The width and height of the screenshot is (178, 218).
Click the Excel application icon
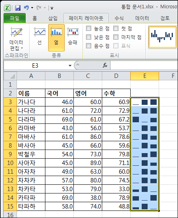tap(7, 8)
